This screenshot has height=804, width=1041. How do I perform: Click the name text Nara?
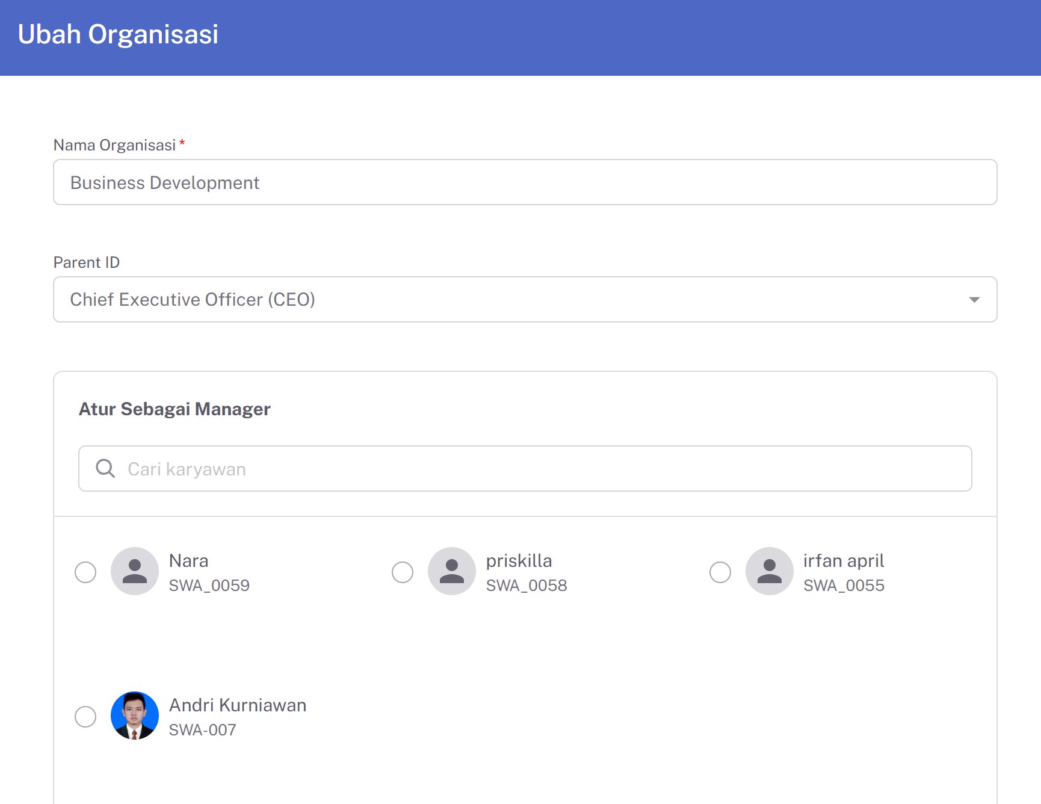tap(188, 561)
